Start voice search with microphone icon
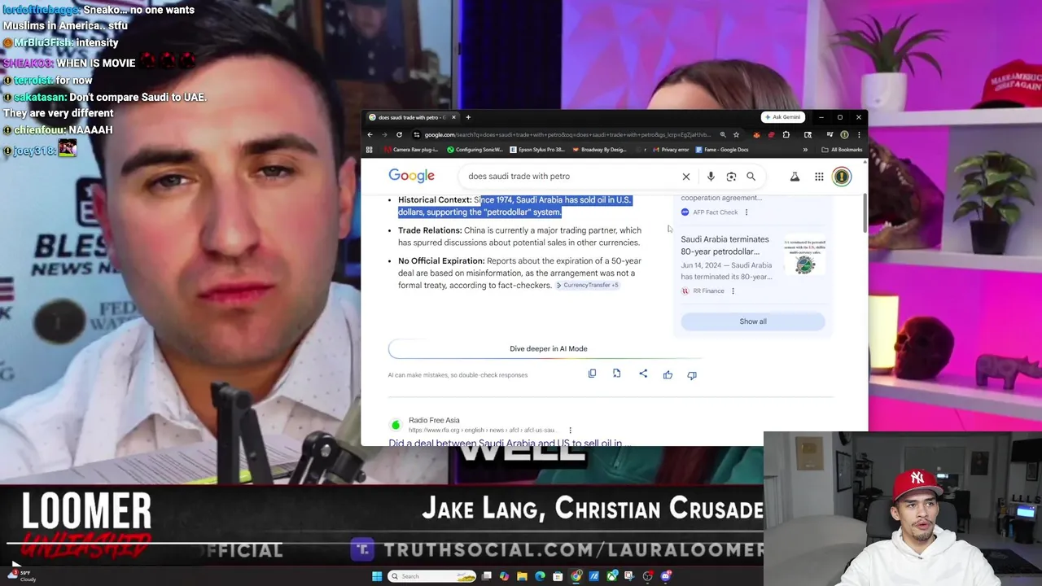The height and width of the screenshot is (586, 1042). (x=711, y=177)
